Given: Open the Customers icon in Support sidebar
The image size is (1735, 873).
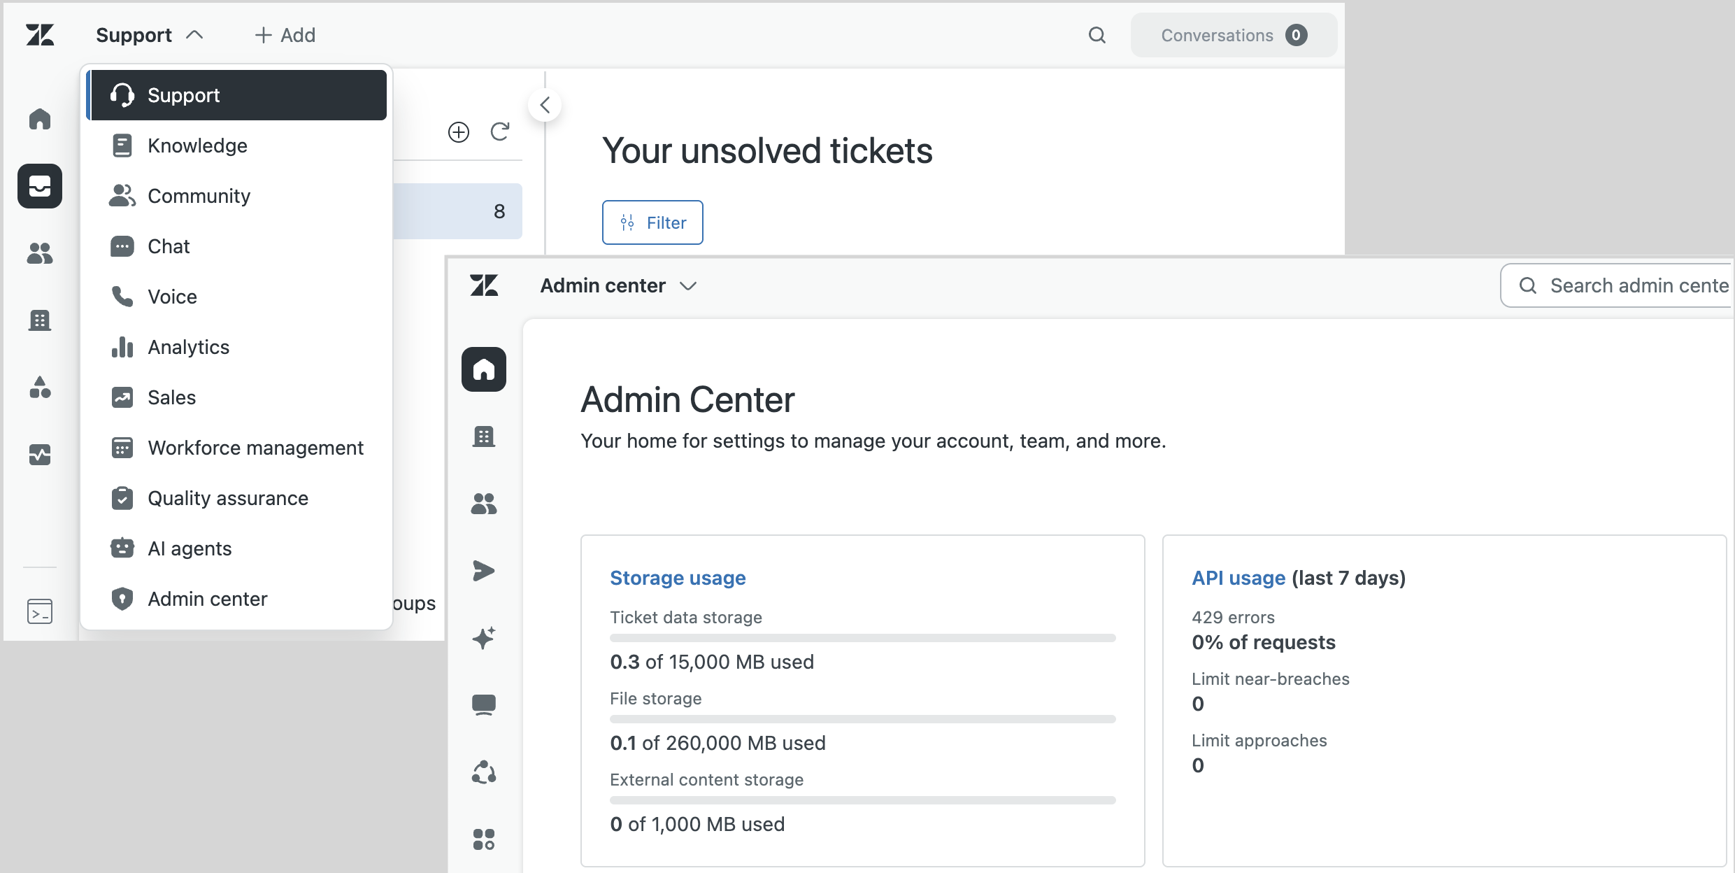Looking at the screenshot, I should tap(40, 253).
